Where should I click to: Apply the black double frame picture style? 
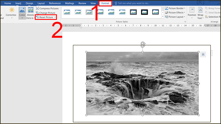tap(133, 12)
